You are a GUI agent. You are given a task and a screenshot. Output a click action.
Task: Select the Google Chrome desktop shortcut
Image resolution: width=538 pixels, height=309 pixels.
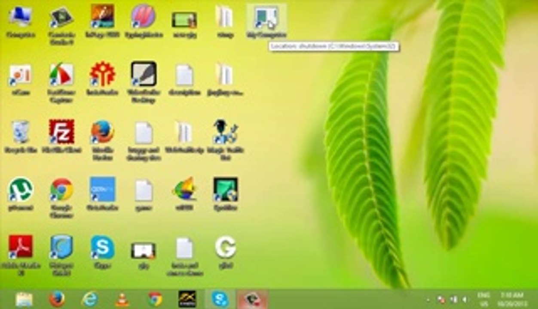click(61, 189)
